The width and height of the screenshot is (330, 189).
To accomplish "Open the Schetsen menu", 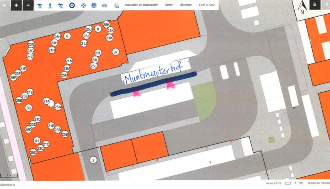I will click(186, 5).
